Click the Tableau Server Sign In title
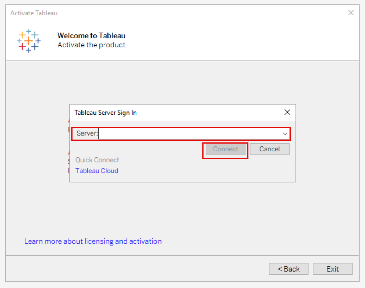365x288 pixels. [x=105, y=113]
